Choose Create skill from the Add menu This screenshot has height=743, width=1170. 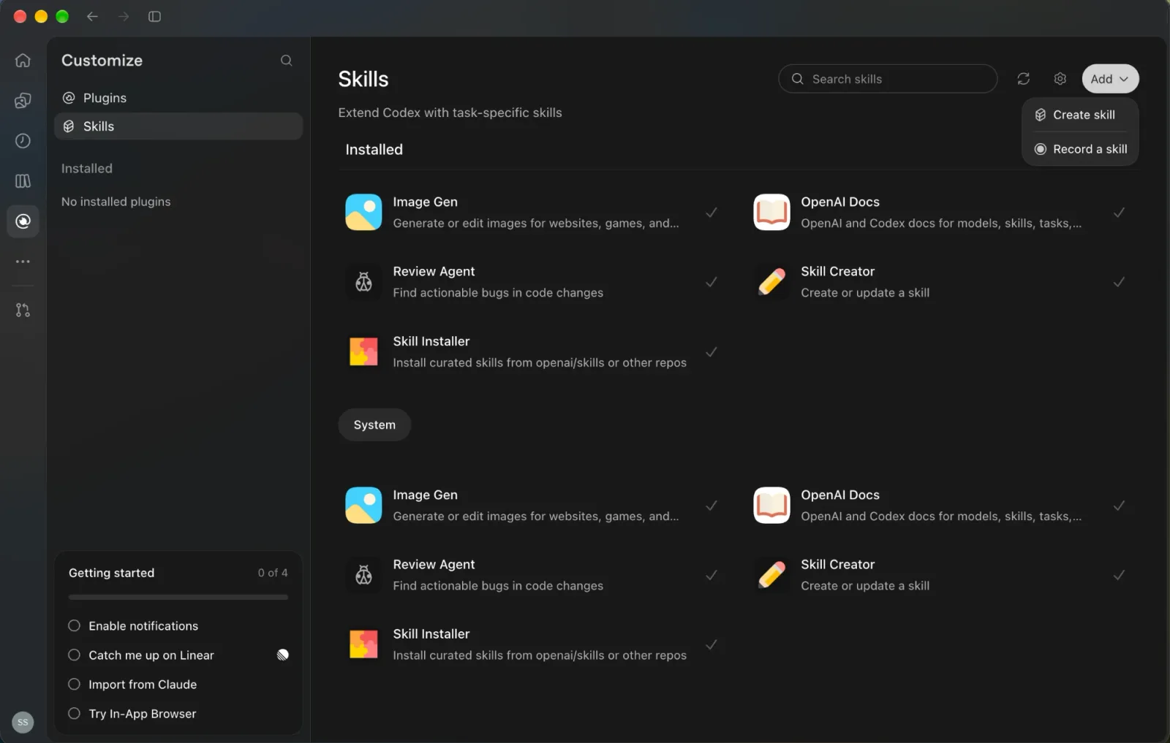pos(1080,115)
